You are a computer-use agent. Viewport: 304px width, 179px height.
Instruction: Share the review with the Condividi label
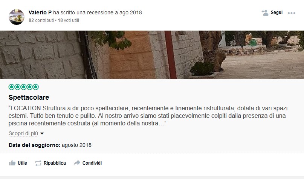point(92,163)
